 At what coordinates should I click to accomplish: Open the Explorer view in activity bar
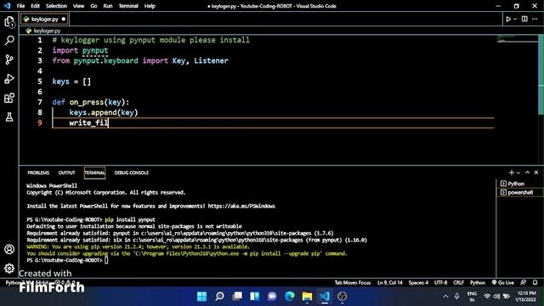tap(9, 22)
